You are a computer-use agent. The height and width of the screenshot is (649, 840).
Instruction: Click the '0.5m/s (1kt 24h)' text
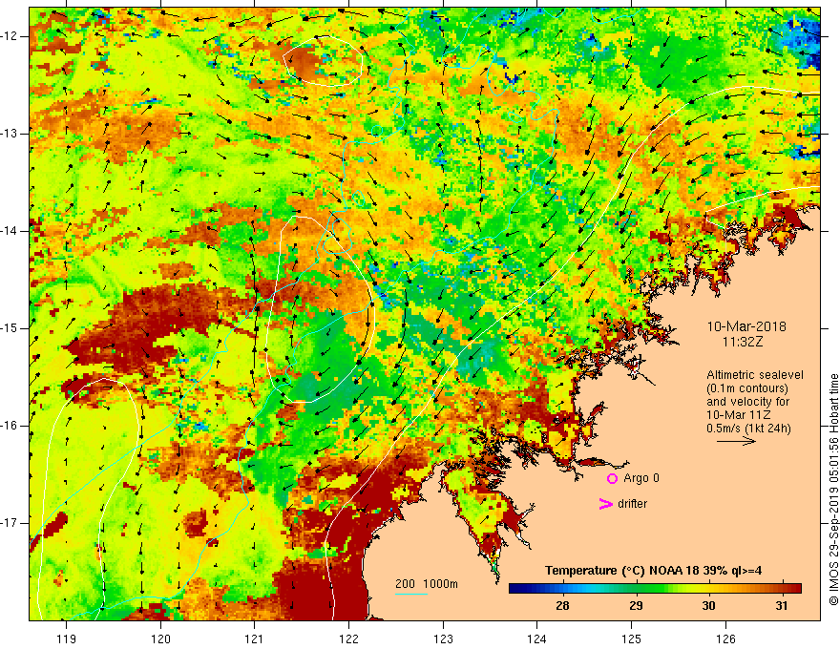pyautogui.click(x=748, y=428)
